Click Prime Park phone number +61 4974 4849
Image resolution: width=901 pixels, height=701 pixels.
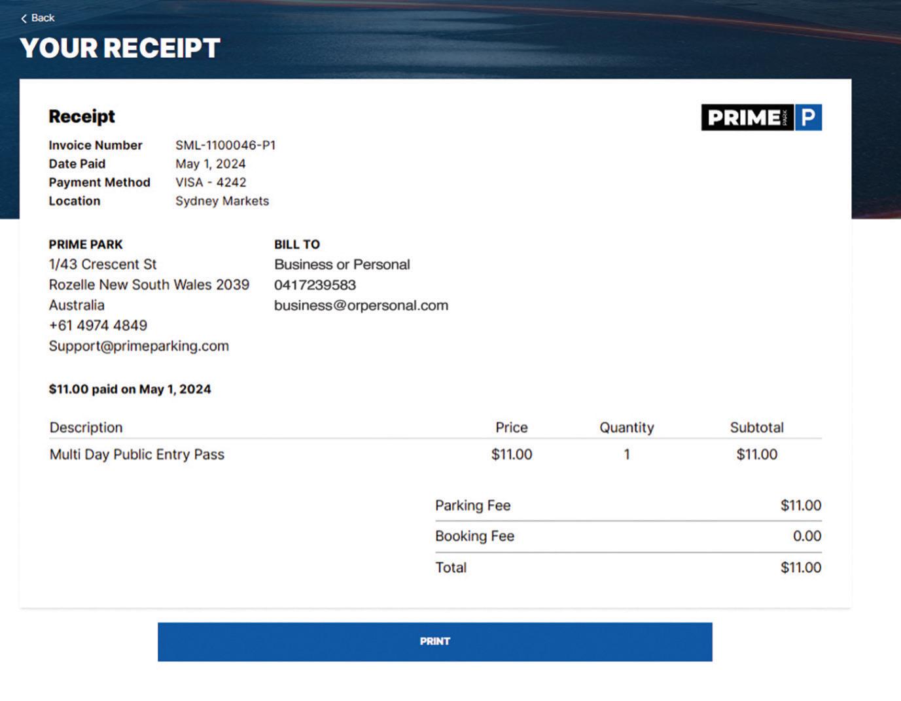coord(98,326)
